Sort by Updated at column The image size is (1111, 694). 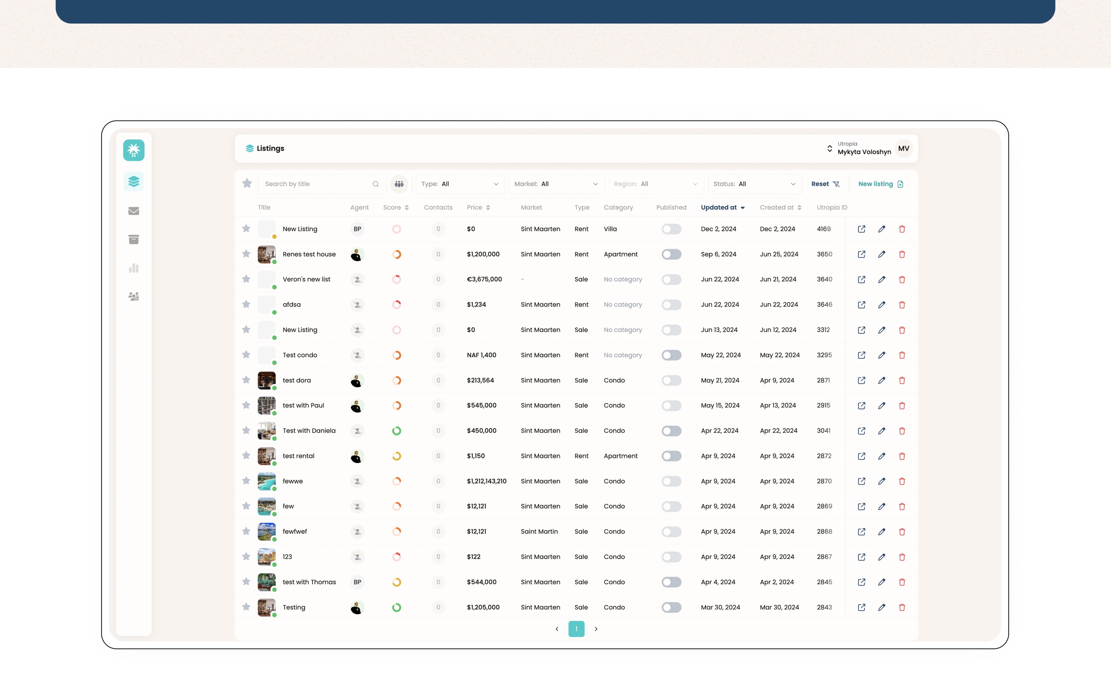click(x=723, y=207)
